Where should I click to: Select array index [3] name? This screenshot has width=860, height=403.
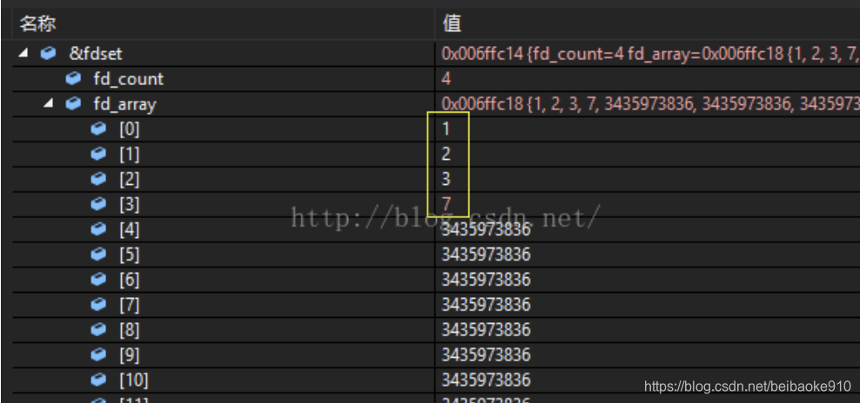point(129,204)
